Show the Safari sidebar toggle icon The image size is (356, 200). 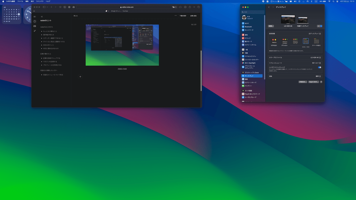[x=44, y=7]
